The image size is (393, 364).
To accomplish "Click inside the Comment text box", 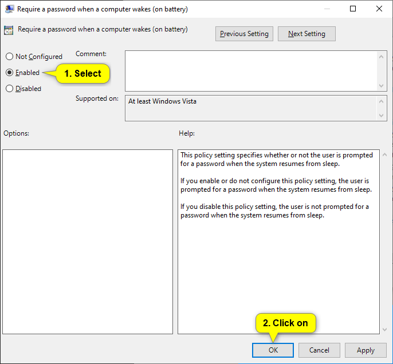I will click(250, 70).
